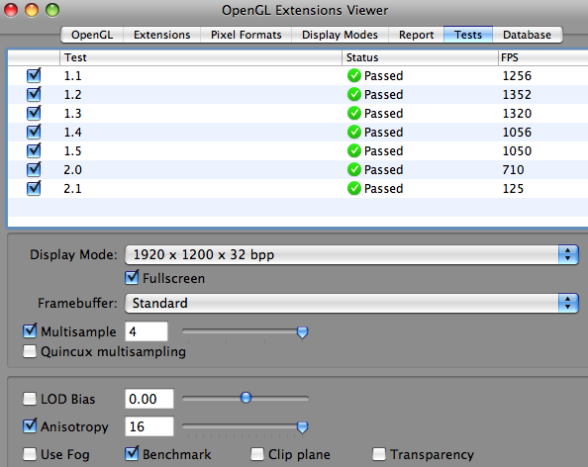This screenshot has height=467, width=588.
Task: Select the Tests tab
Action: 468,35
